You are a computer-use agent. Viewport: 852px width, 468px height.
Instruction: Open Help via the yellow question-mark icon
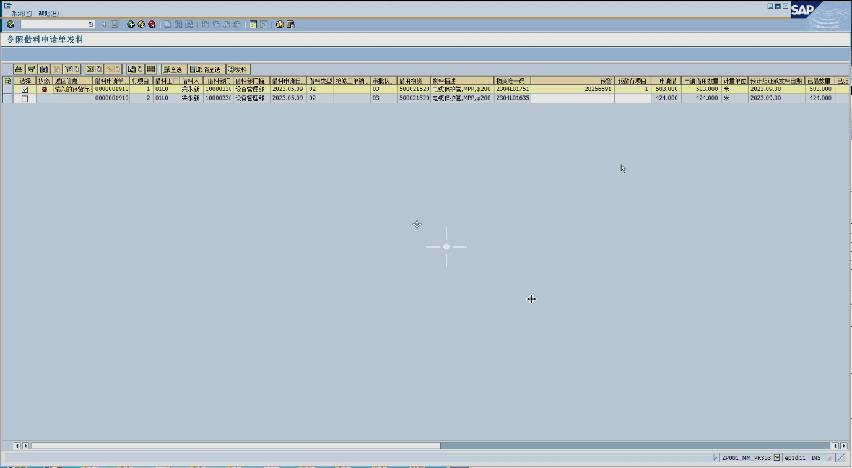[280, 25]
